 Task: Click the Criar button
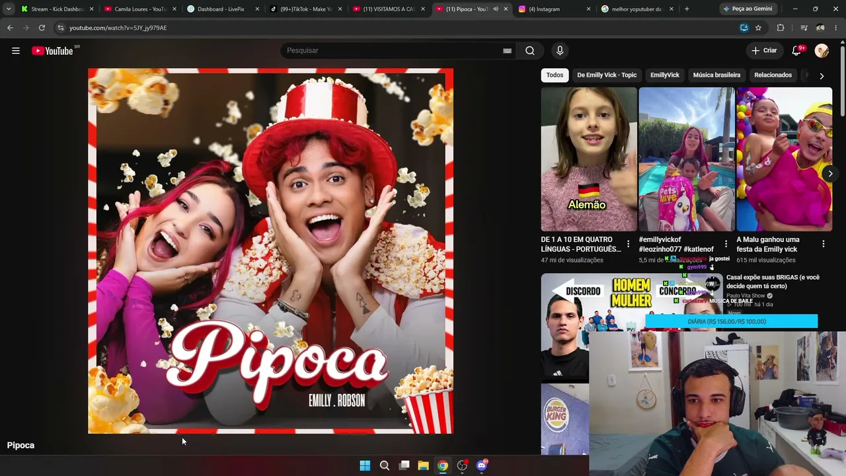764,51
